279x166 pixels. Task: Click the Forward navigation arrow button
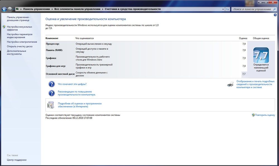[x=10, y=9]
